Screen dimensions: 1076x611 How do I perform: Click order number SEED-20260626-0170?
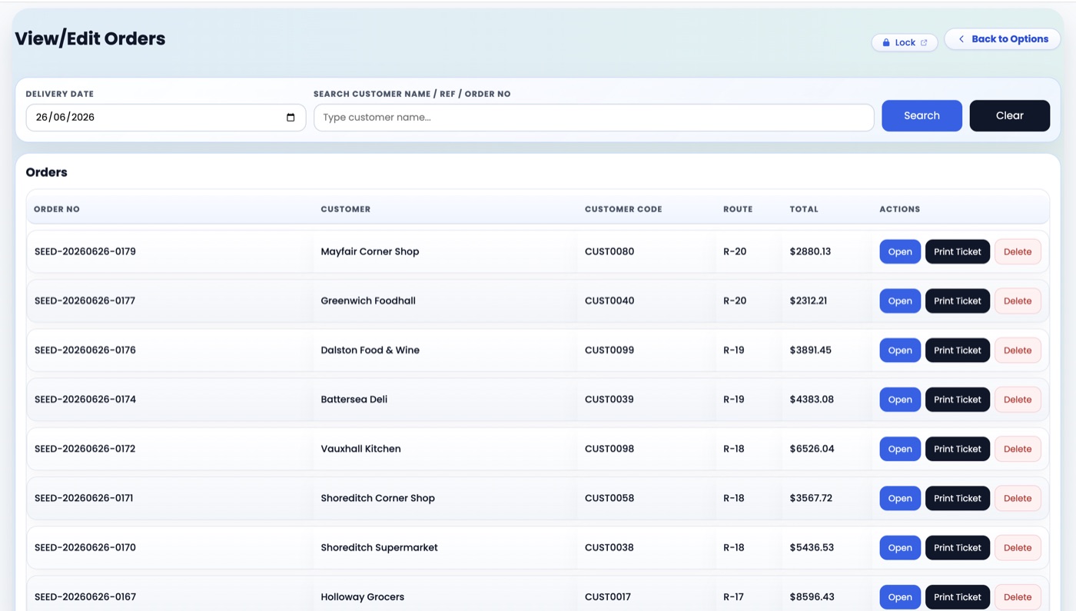click(x=85, y=547)
